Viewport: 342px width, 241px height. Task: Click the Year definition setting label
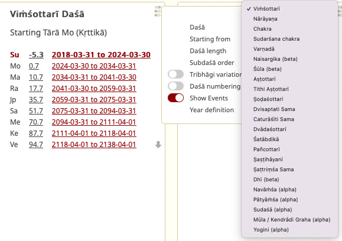pyautogui.click(x=211, y=110)
